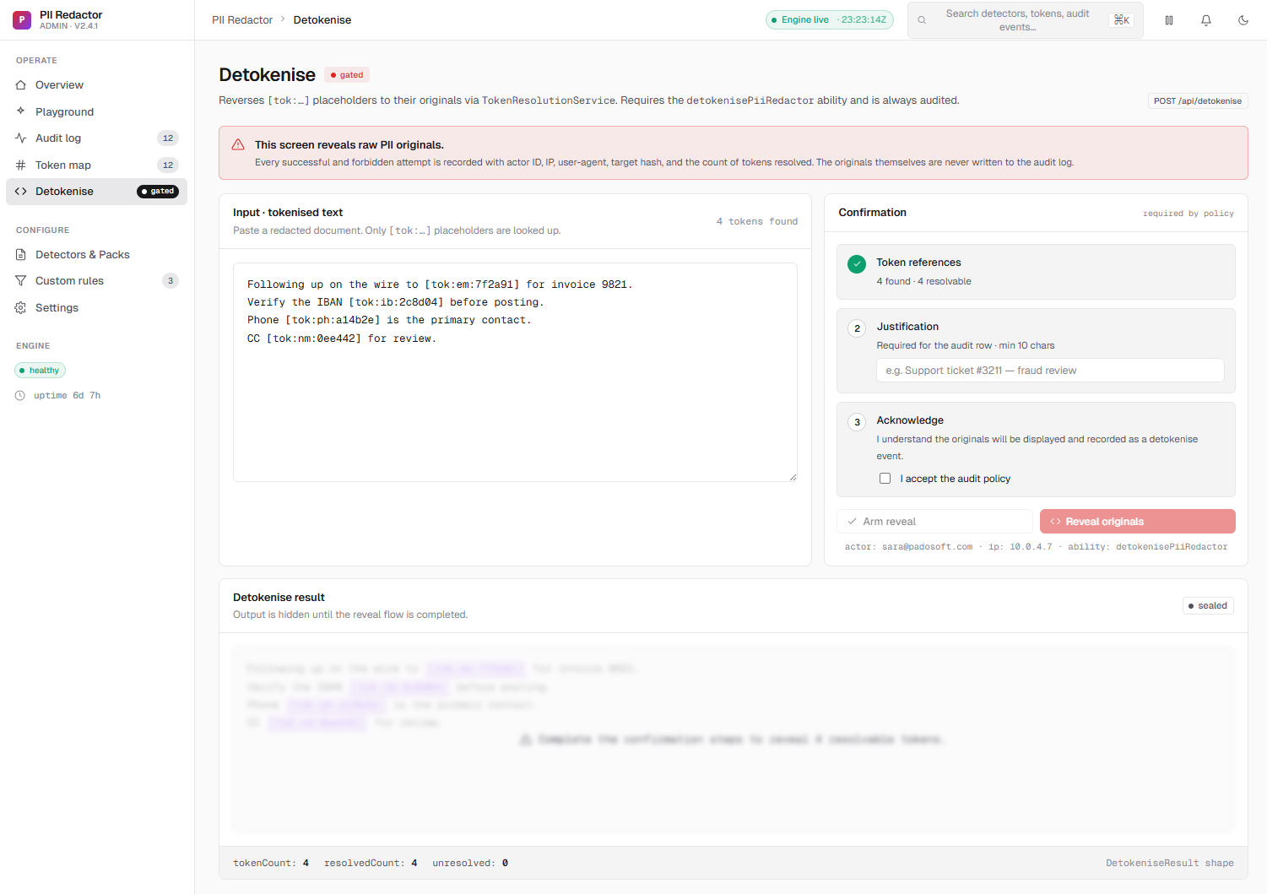
Task: Open Custom rules page
Action: [x=96, y=281]
